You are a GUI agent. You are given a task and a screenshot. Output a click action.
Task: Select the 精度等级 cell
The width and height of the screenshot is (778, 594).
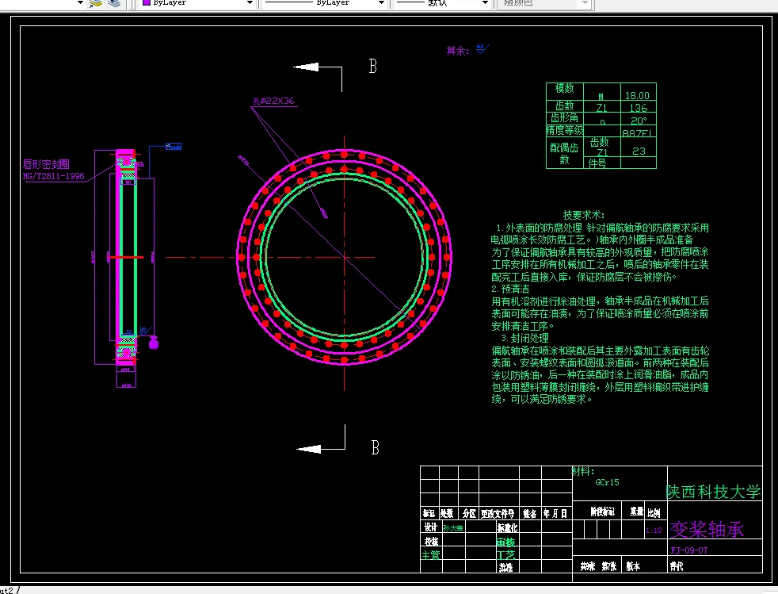point(565,130)
